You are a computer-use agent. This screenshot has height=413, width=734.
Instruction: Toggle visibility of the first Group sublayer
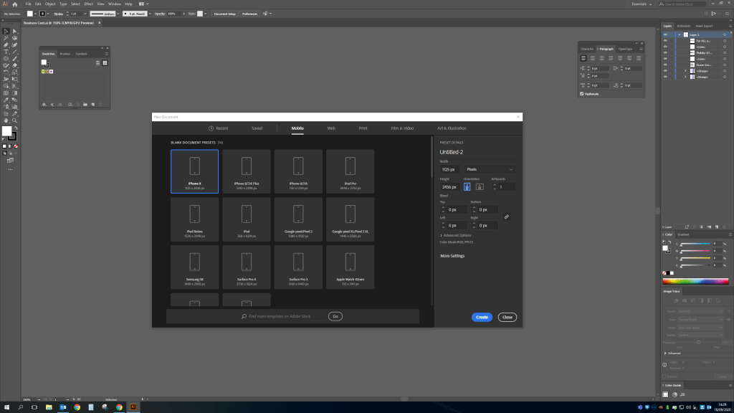click(x=666, y=71)
